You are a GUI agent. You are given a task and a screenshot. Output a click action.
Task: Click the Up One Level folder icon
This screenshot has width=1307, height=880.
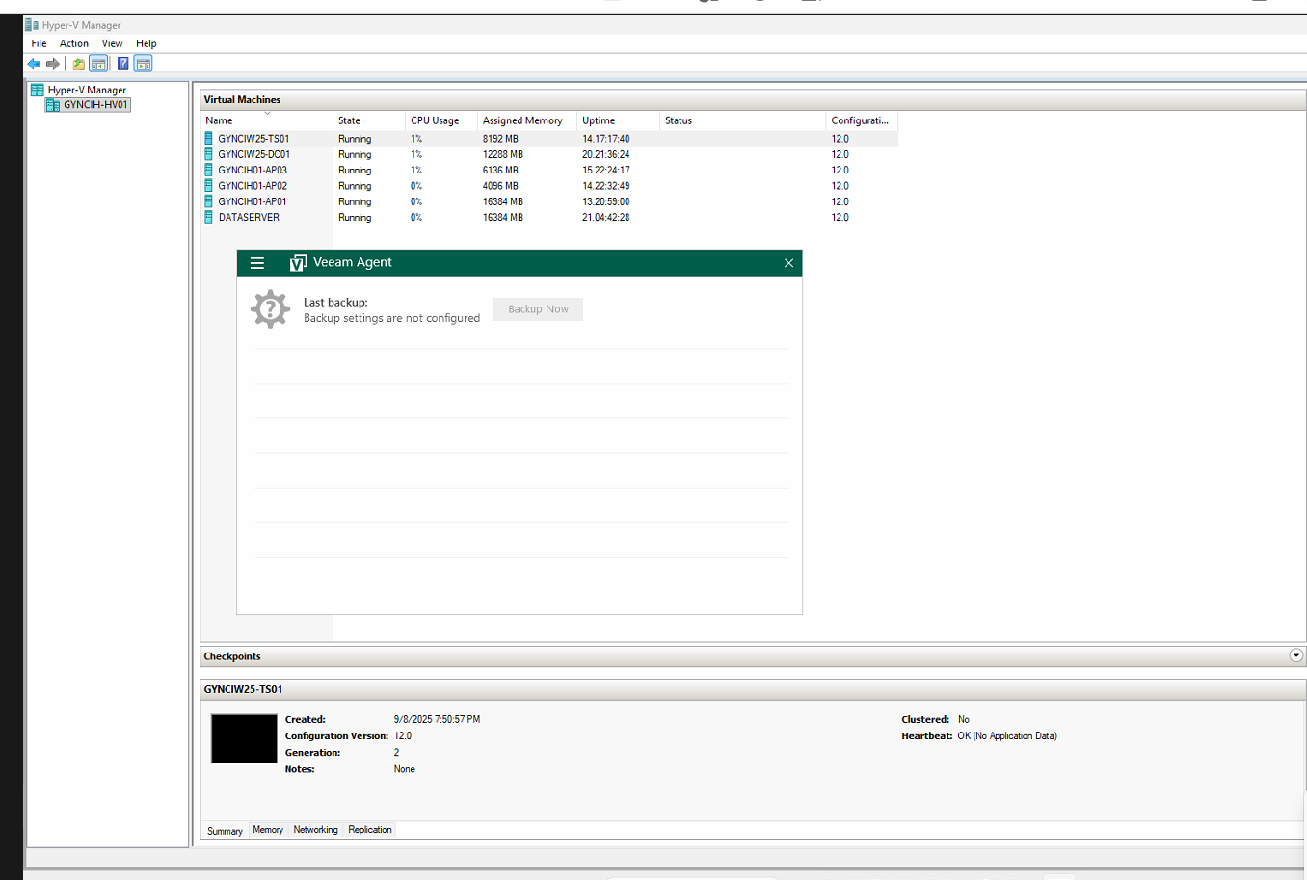click(79, 64)
